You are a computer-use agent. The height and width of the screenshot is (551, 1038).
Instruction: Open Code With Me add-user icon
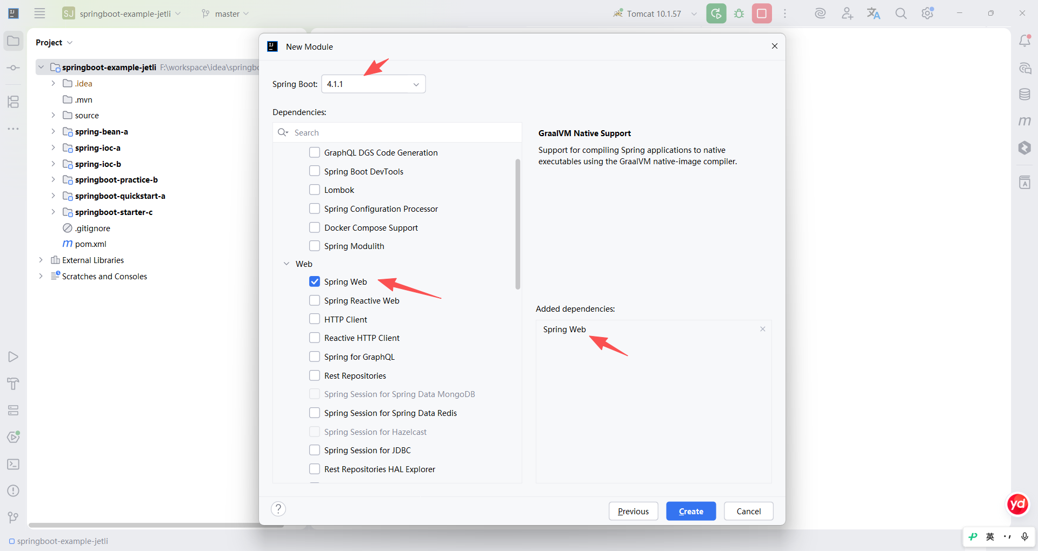(x=847, y=14)
